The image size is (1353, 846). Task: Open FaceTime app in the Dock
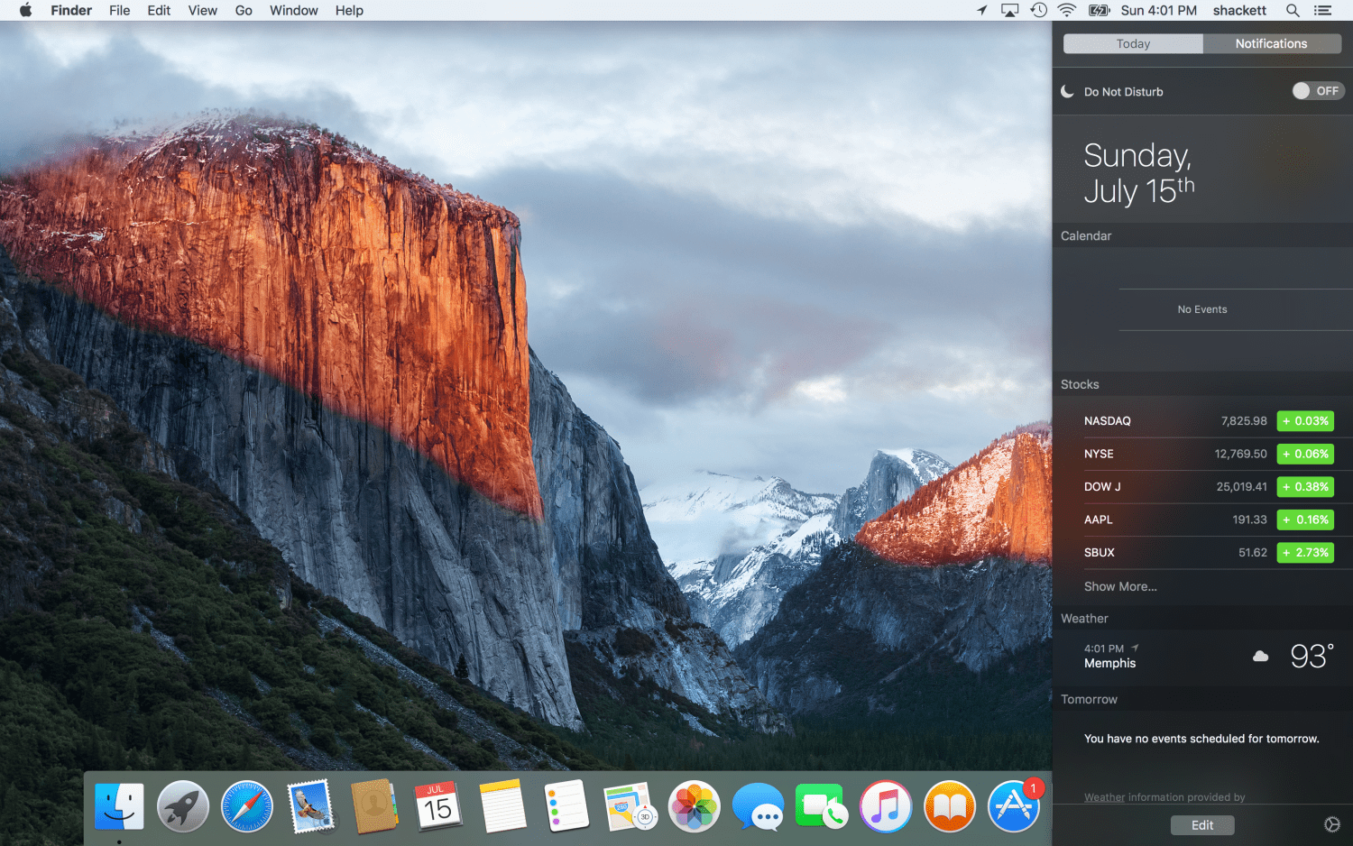click(x=822, y=805)
